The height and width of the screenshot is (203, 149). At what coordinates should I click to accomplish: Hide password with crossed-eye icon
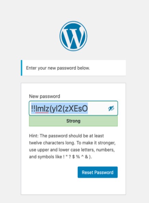(x=111, y=108)
